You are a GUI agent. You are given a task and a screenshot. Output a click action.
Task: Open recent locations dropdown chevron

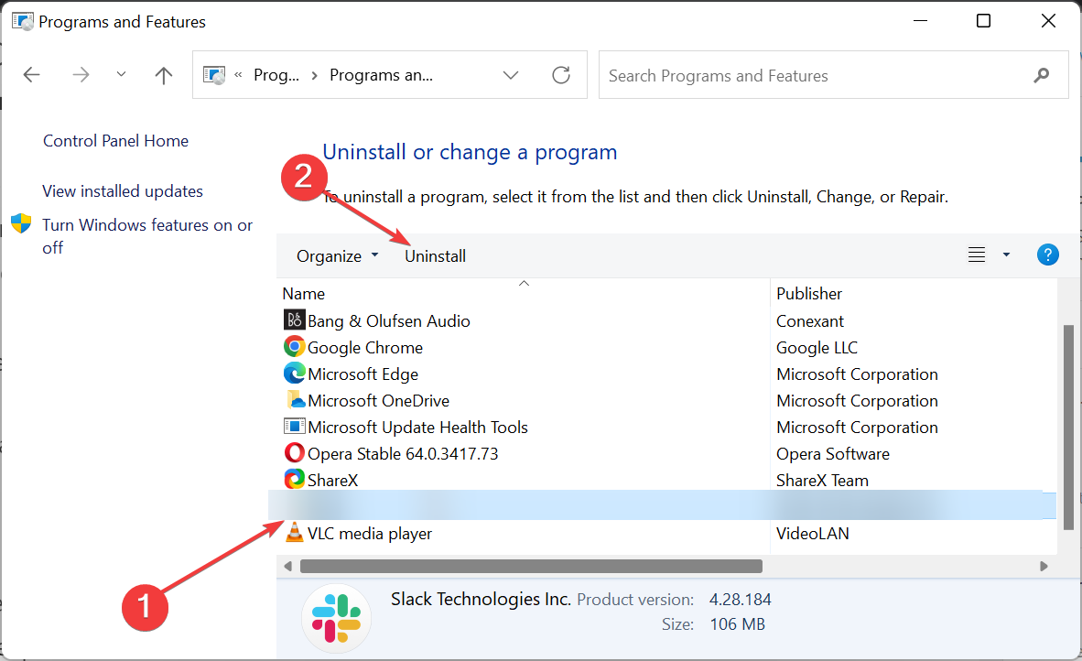pos(122,74)
